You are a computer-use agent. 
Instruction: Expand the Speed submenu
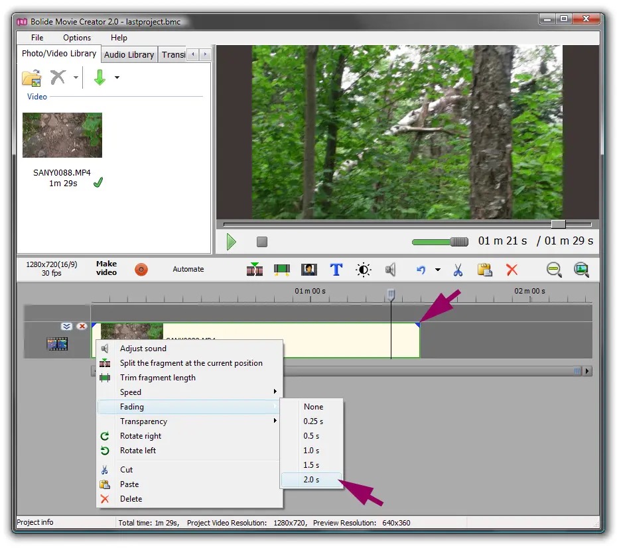[190, 392]
